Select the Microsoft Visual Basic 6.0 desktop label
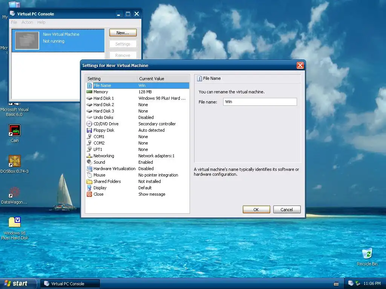386x289 pixels. 15,112
